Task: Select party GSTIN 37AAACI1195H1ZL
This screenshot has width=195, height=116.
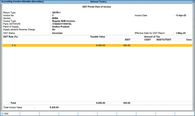Action: (62, 24)
